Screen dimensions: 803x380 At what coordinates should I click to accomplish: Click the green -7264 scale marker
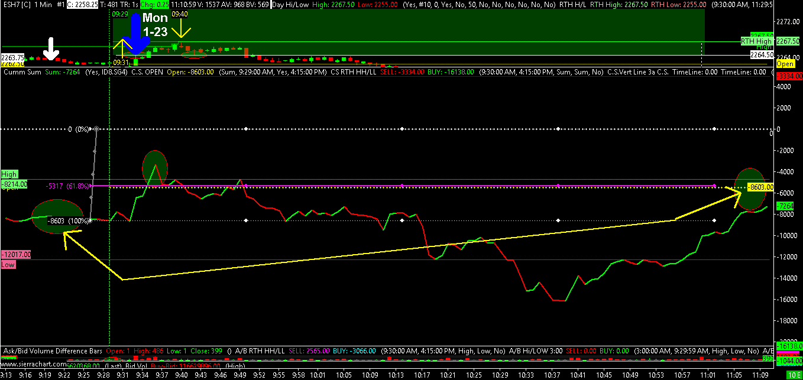[786, 206]
